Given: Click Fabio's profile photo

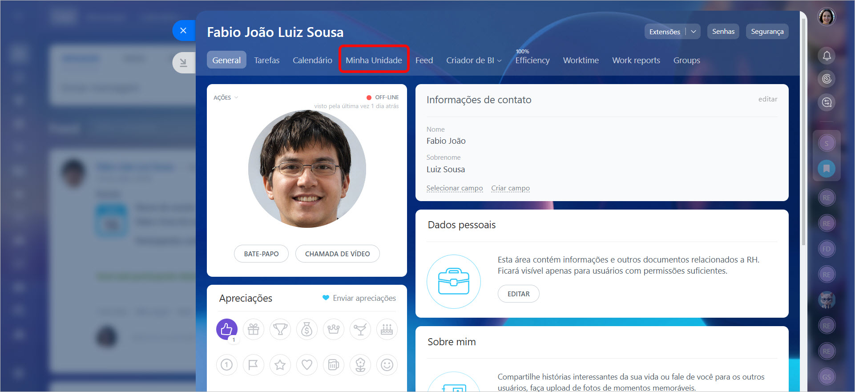Looking at the screenshot, I should [x=307, y=169].
